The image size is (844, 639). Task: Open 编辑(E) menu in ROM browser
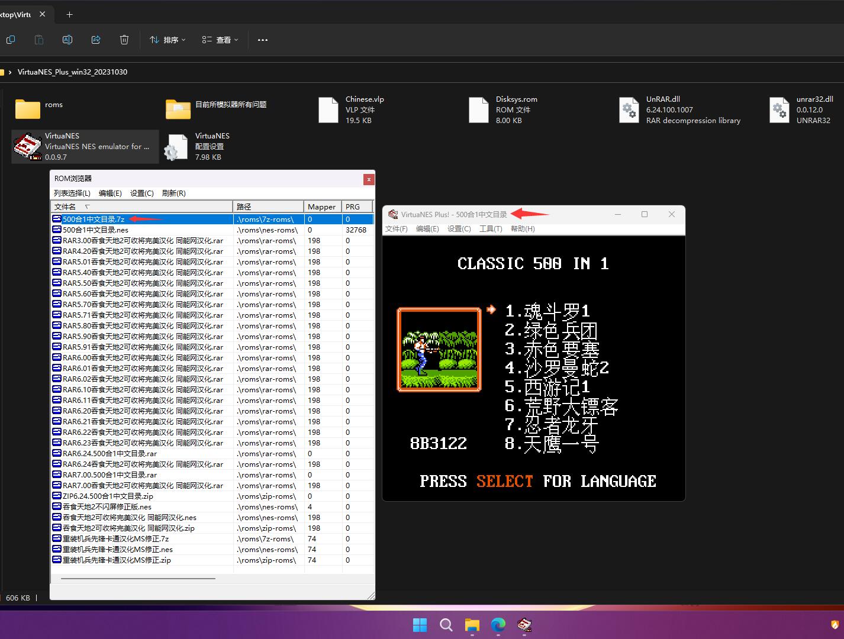[x=110, y=193]
